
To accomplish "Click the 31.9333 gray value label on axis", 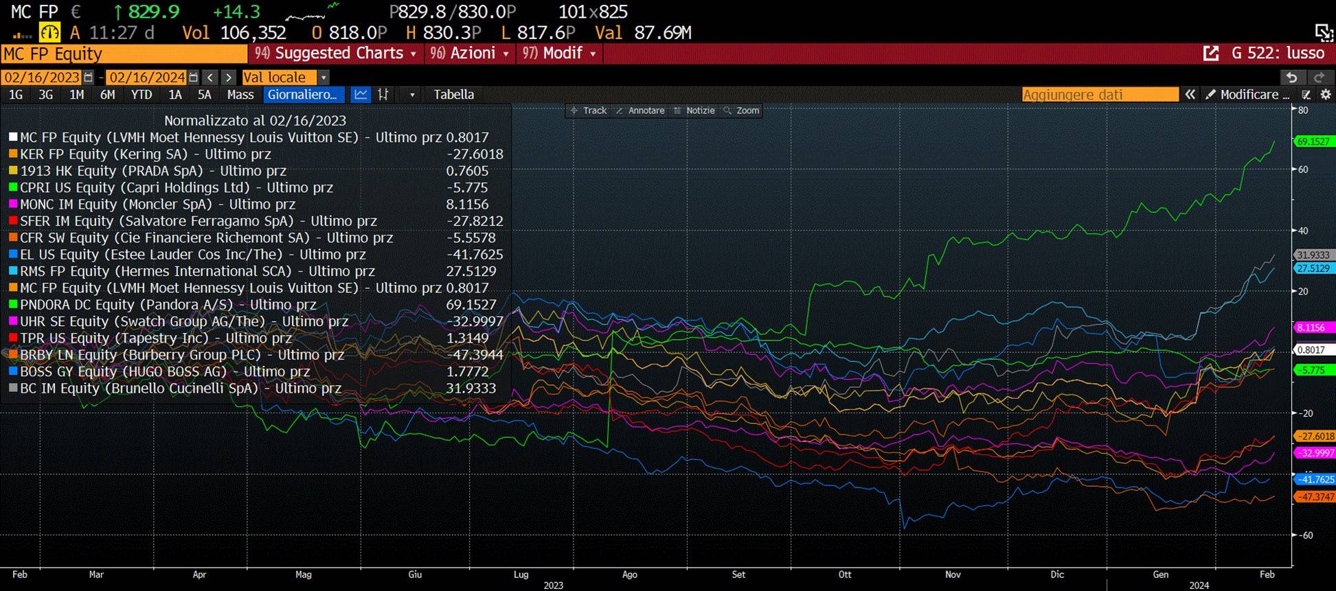I will coord(1313,255).
